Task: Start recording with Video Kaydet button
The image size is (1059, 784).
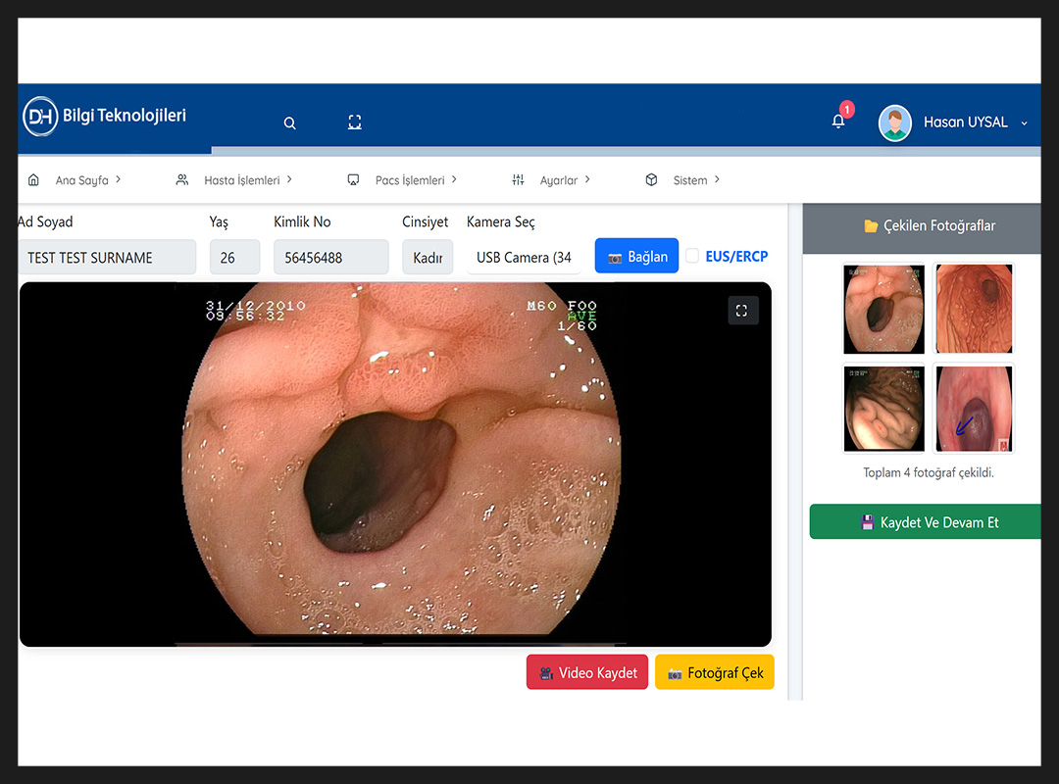Action: [x=587, y=673]
